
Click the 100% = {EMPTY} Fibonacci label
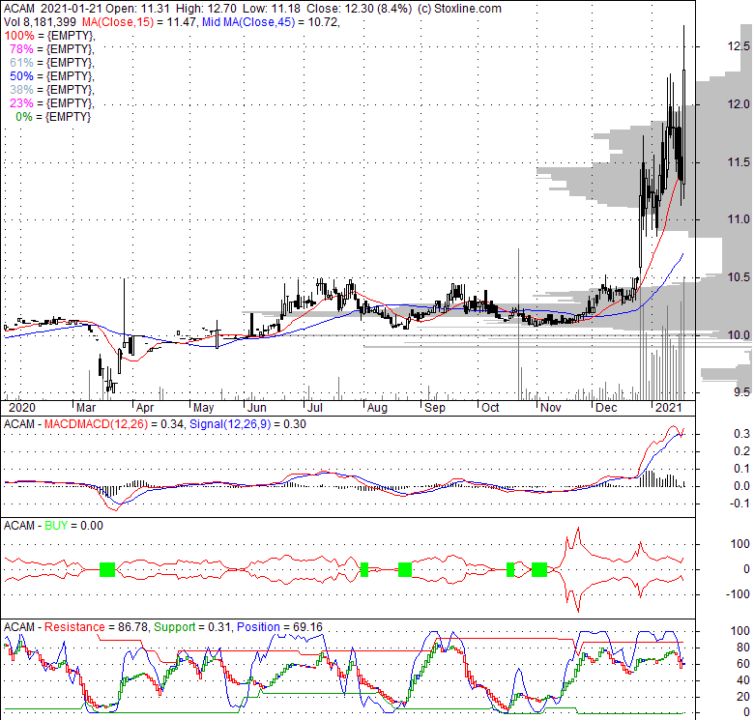(49, 36)
